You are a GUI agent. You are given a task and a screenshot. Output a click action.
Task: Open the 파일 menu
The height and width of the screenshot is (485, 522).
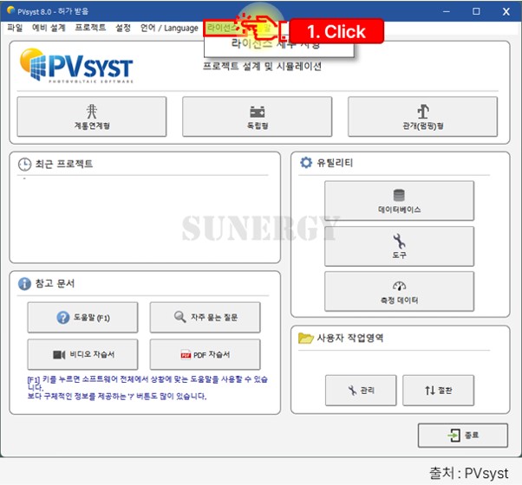tap(15, 28)
